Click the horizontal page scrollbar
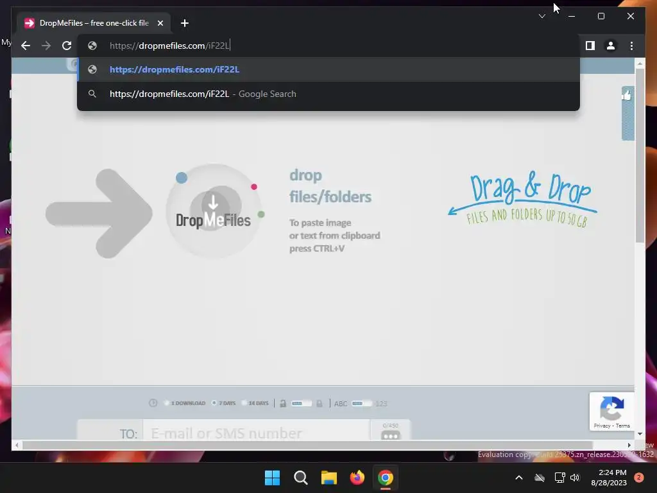This screenshot has width=657, height=493. point(307,445)
